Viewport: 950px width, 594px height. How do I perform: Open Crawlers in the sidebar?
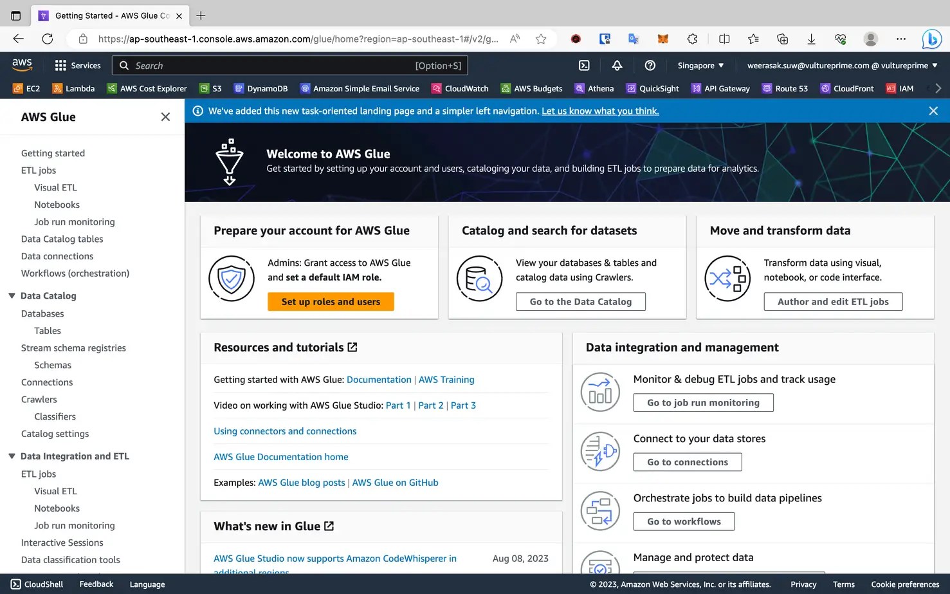(39, 399)
